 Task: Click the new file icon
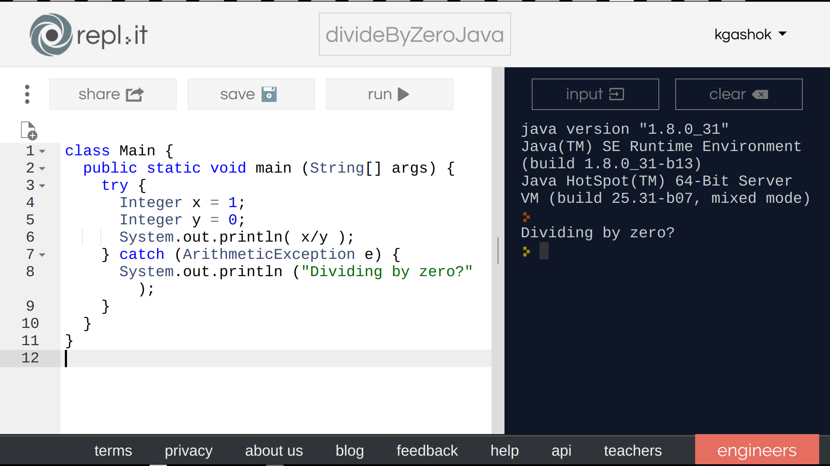point(29,131)
